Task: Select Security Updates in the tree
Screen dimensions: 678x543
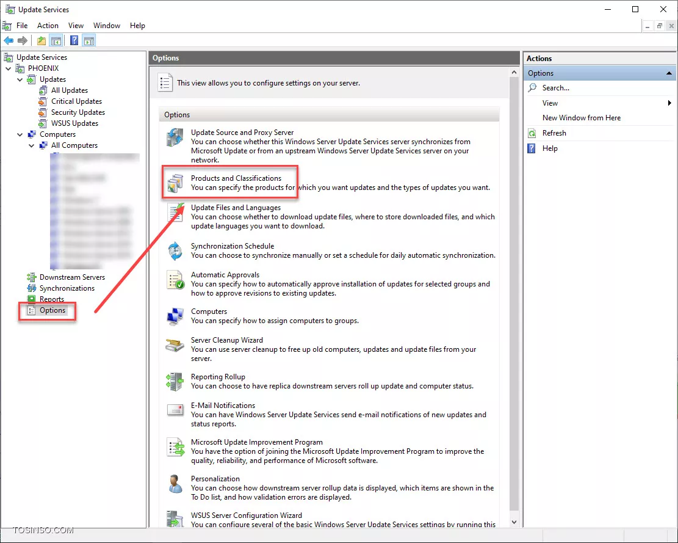Action: pos(78,112)
